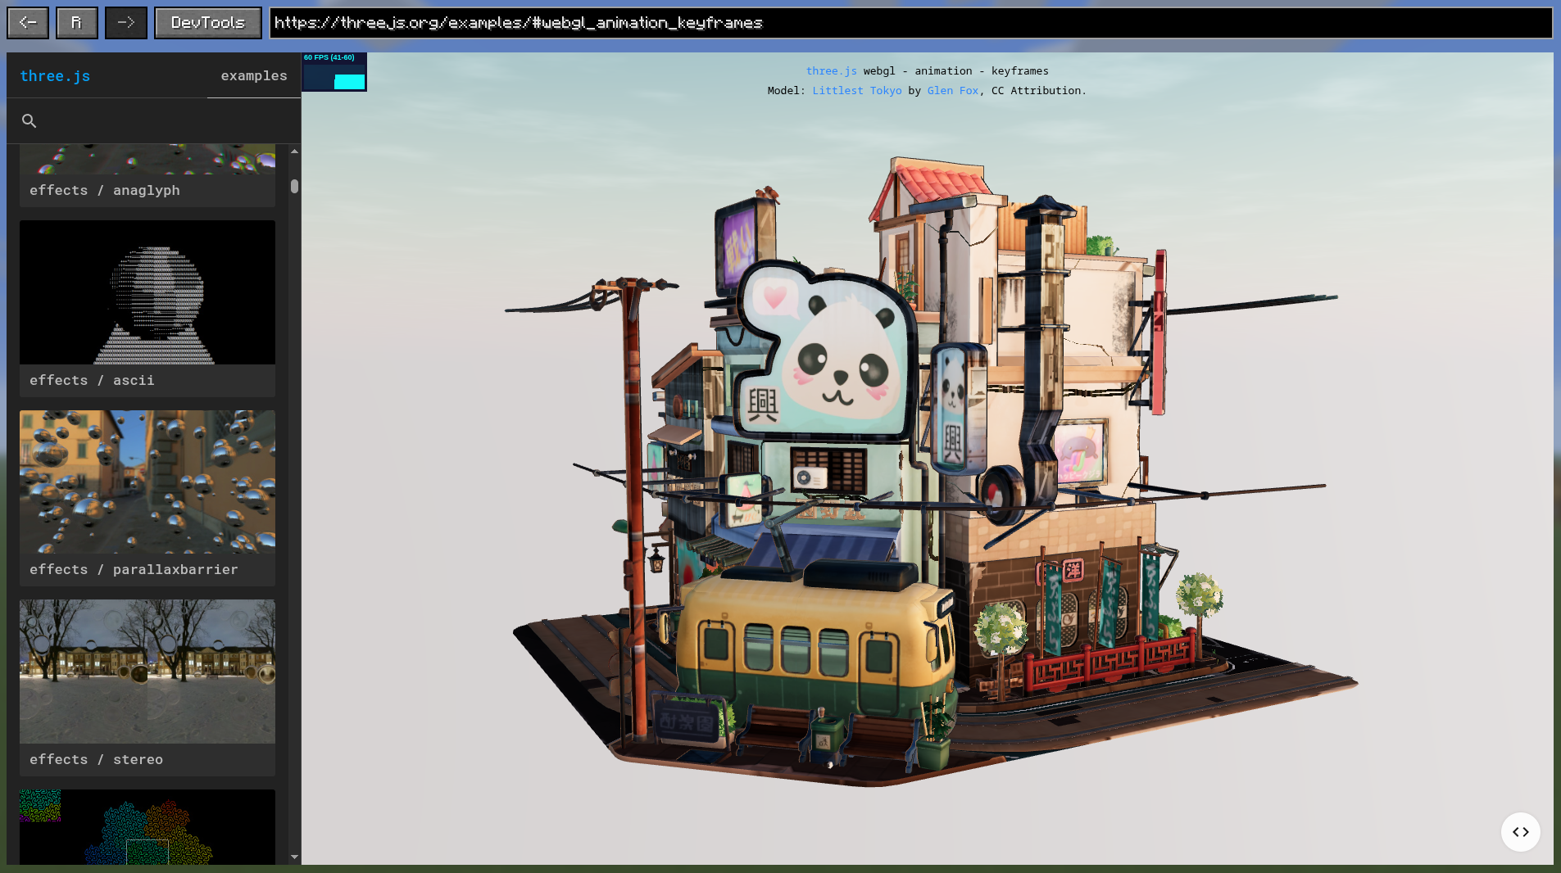
Task: Switch to the examples tab
Action: point(254,75)
